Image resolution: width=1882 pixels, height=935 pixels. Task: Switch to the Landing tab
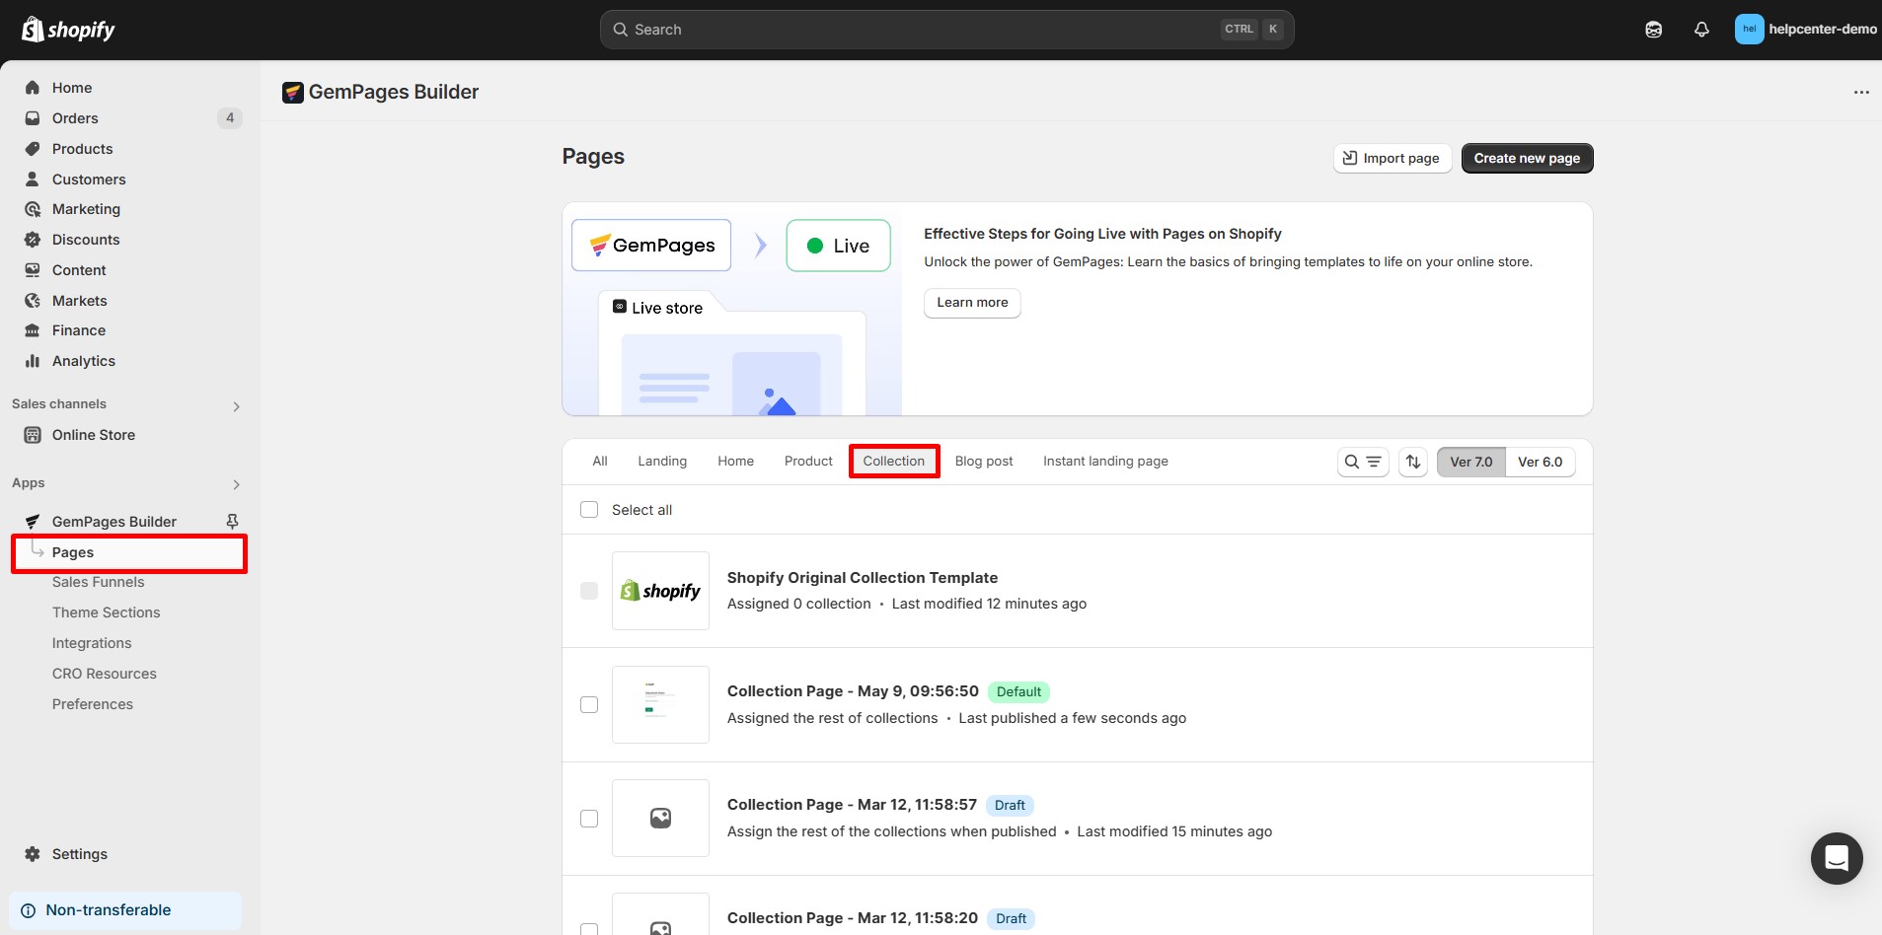662,462
